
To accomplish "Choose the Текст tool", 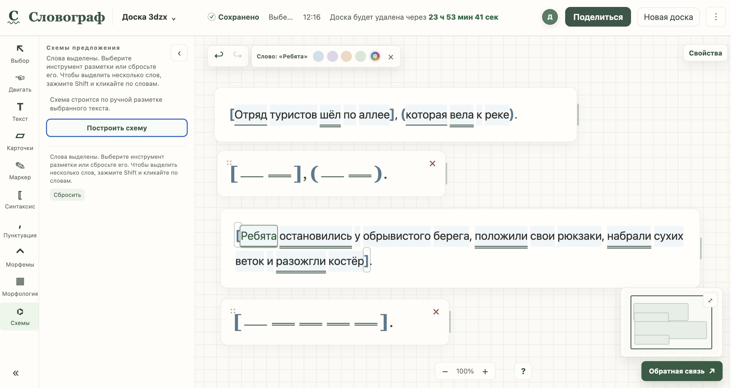I will (x=20, y=112).
